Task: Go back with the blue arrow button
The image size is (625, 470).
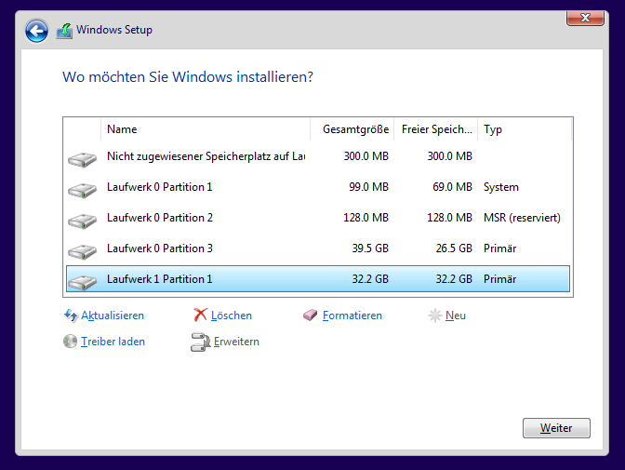Action: point(36,31)
